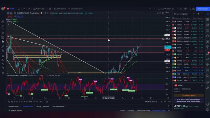Image resolution: width=210 pixels, height=118 pixels.
Task: Select the TOTAL row in watchlist
Action: tap(188, 77)
